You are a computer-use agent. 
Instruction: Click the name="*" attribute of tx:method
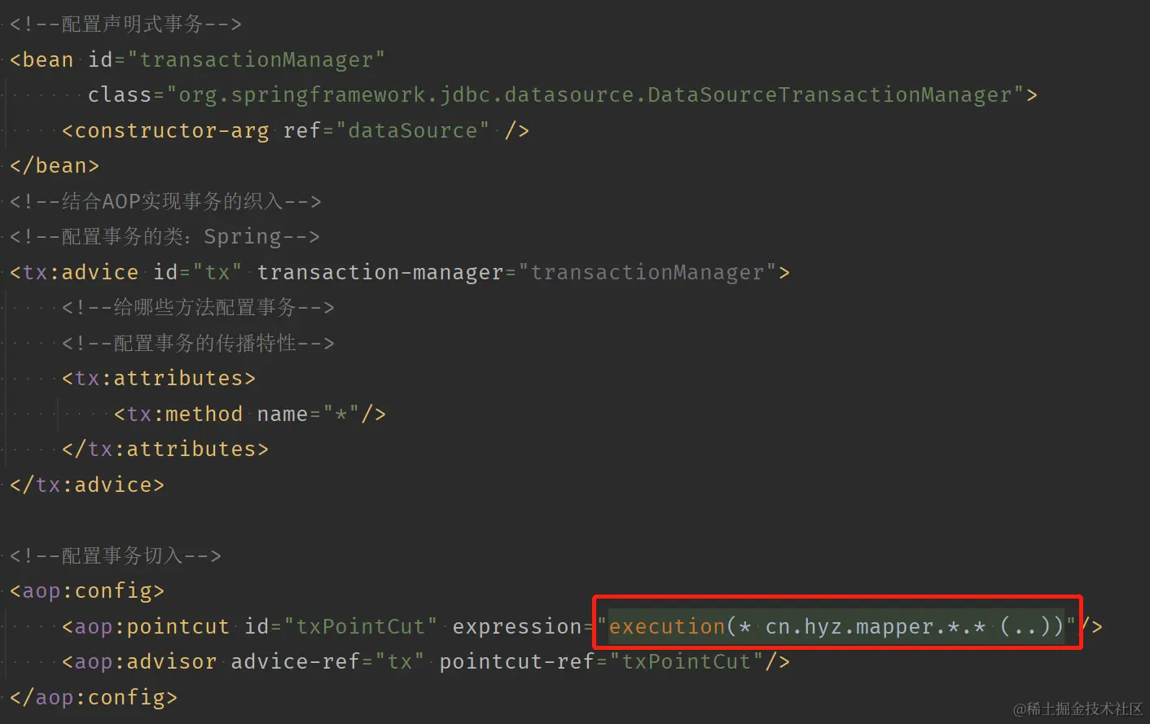coord(309,414)
